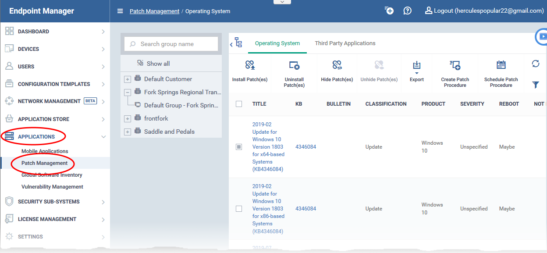This screenshot has height=253, width=547.
Task: Click the Application Store basket icon
Action: [9, 119]
